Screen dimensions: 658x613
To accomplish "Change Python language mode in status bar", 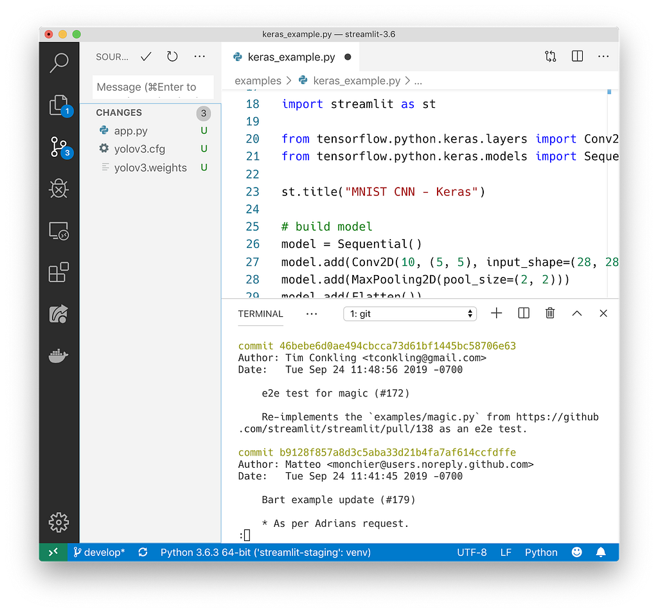I will pyautogui.click(x=541, y=552).
